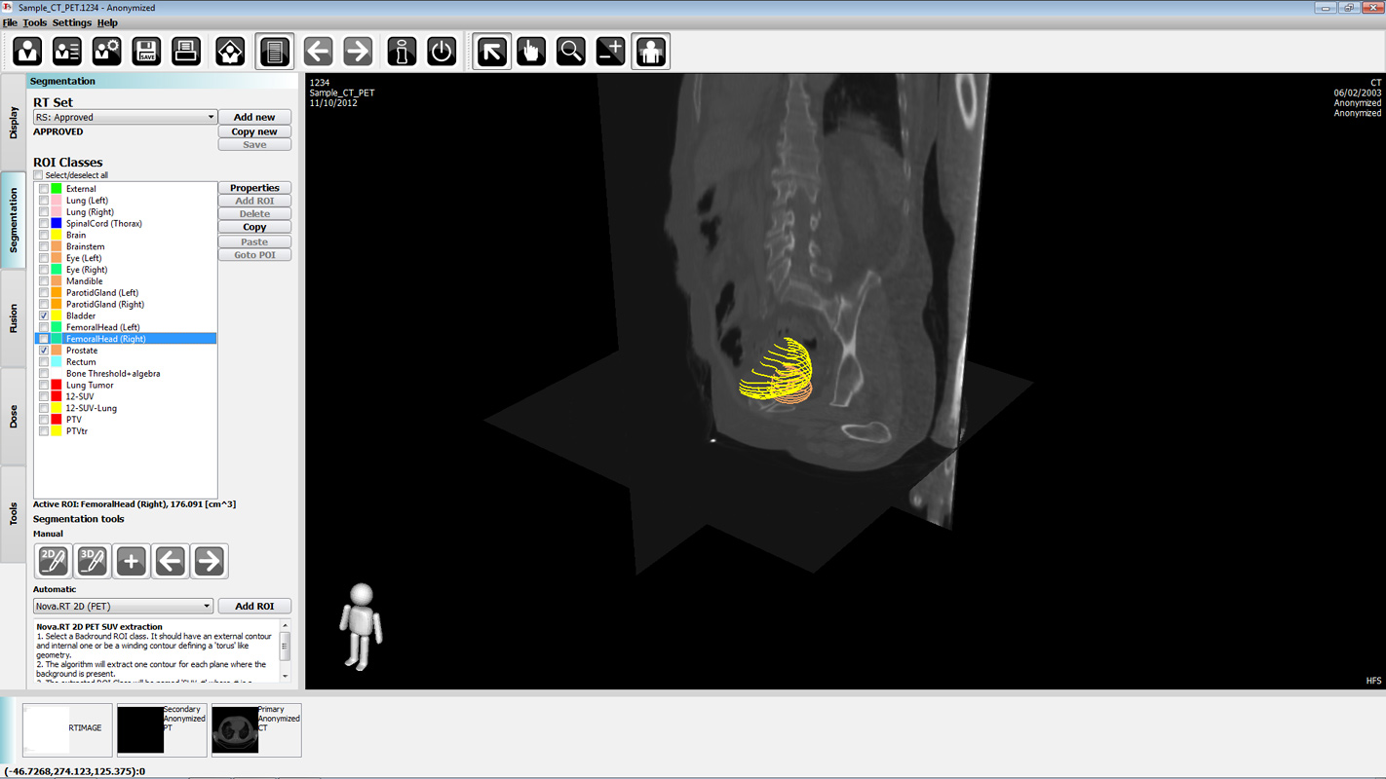1386x779 pixels.
Task: Toggle Select/deselect all checkbox
Action: 39,175
